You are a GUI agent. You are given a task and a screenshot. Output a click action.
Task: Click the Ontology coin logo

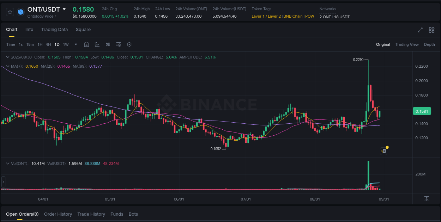coord(20,12)
